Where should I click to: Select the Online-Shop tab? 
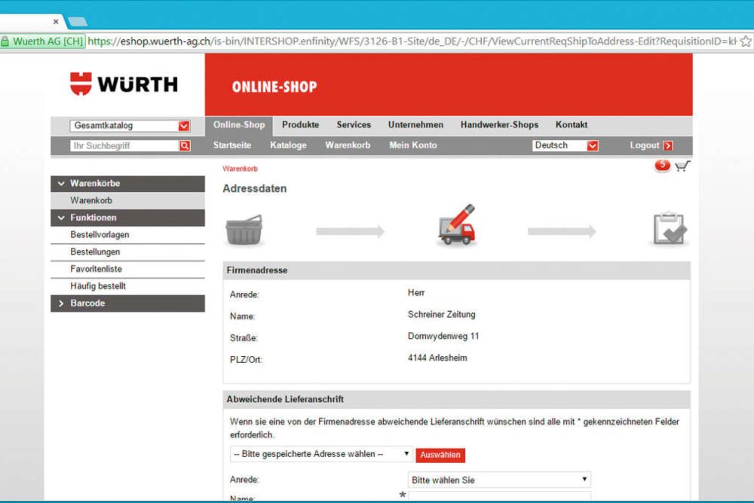point(239,125)
